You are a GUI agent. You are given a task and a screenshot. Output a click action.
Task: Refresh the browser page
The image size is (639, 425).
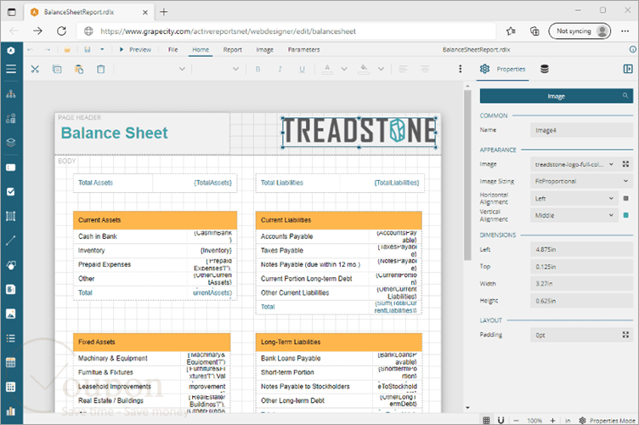(61, 31)
